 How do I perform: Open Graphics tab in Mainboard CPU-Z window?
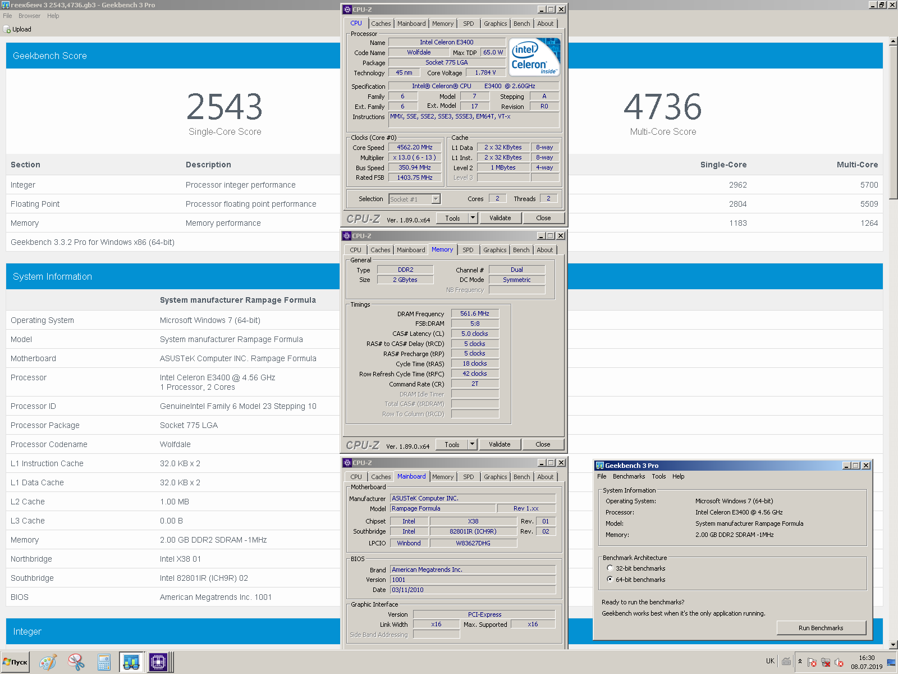pyautogui.click(x=496, y=477)
